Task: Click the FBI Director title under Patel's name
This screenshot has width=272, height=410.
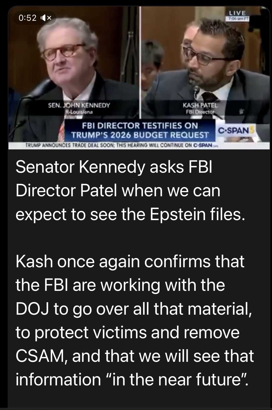Action: tap(200, 112)
